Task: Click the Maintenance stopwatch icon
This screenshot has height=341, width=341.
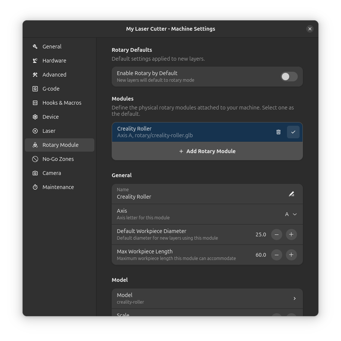Action: point(35,187)
